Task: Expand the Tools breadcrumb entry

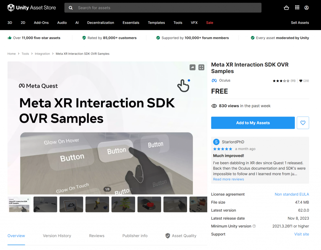Action: (x=25, y=54)
